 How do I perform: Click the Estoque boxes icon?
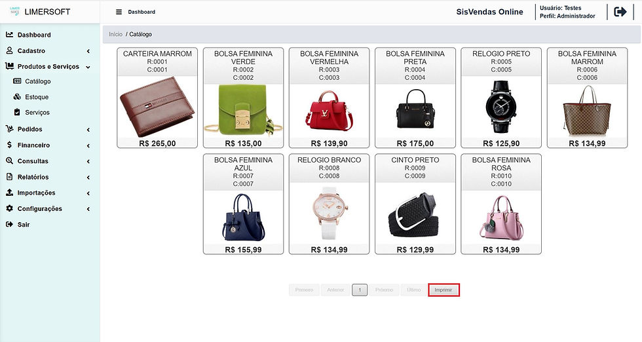pos(17,97)
